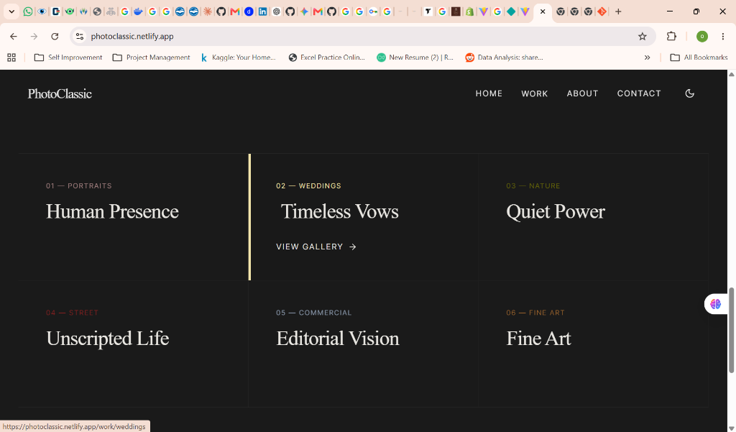The image size is (736, 432).
Task: Click the page vertical scrollbar thumb
Action: pos(731,330)
